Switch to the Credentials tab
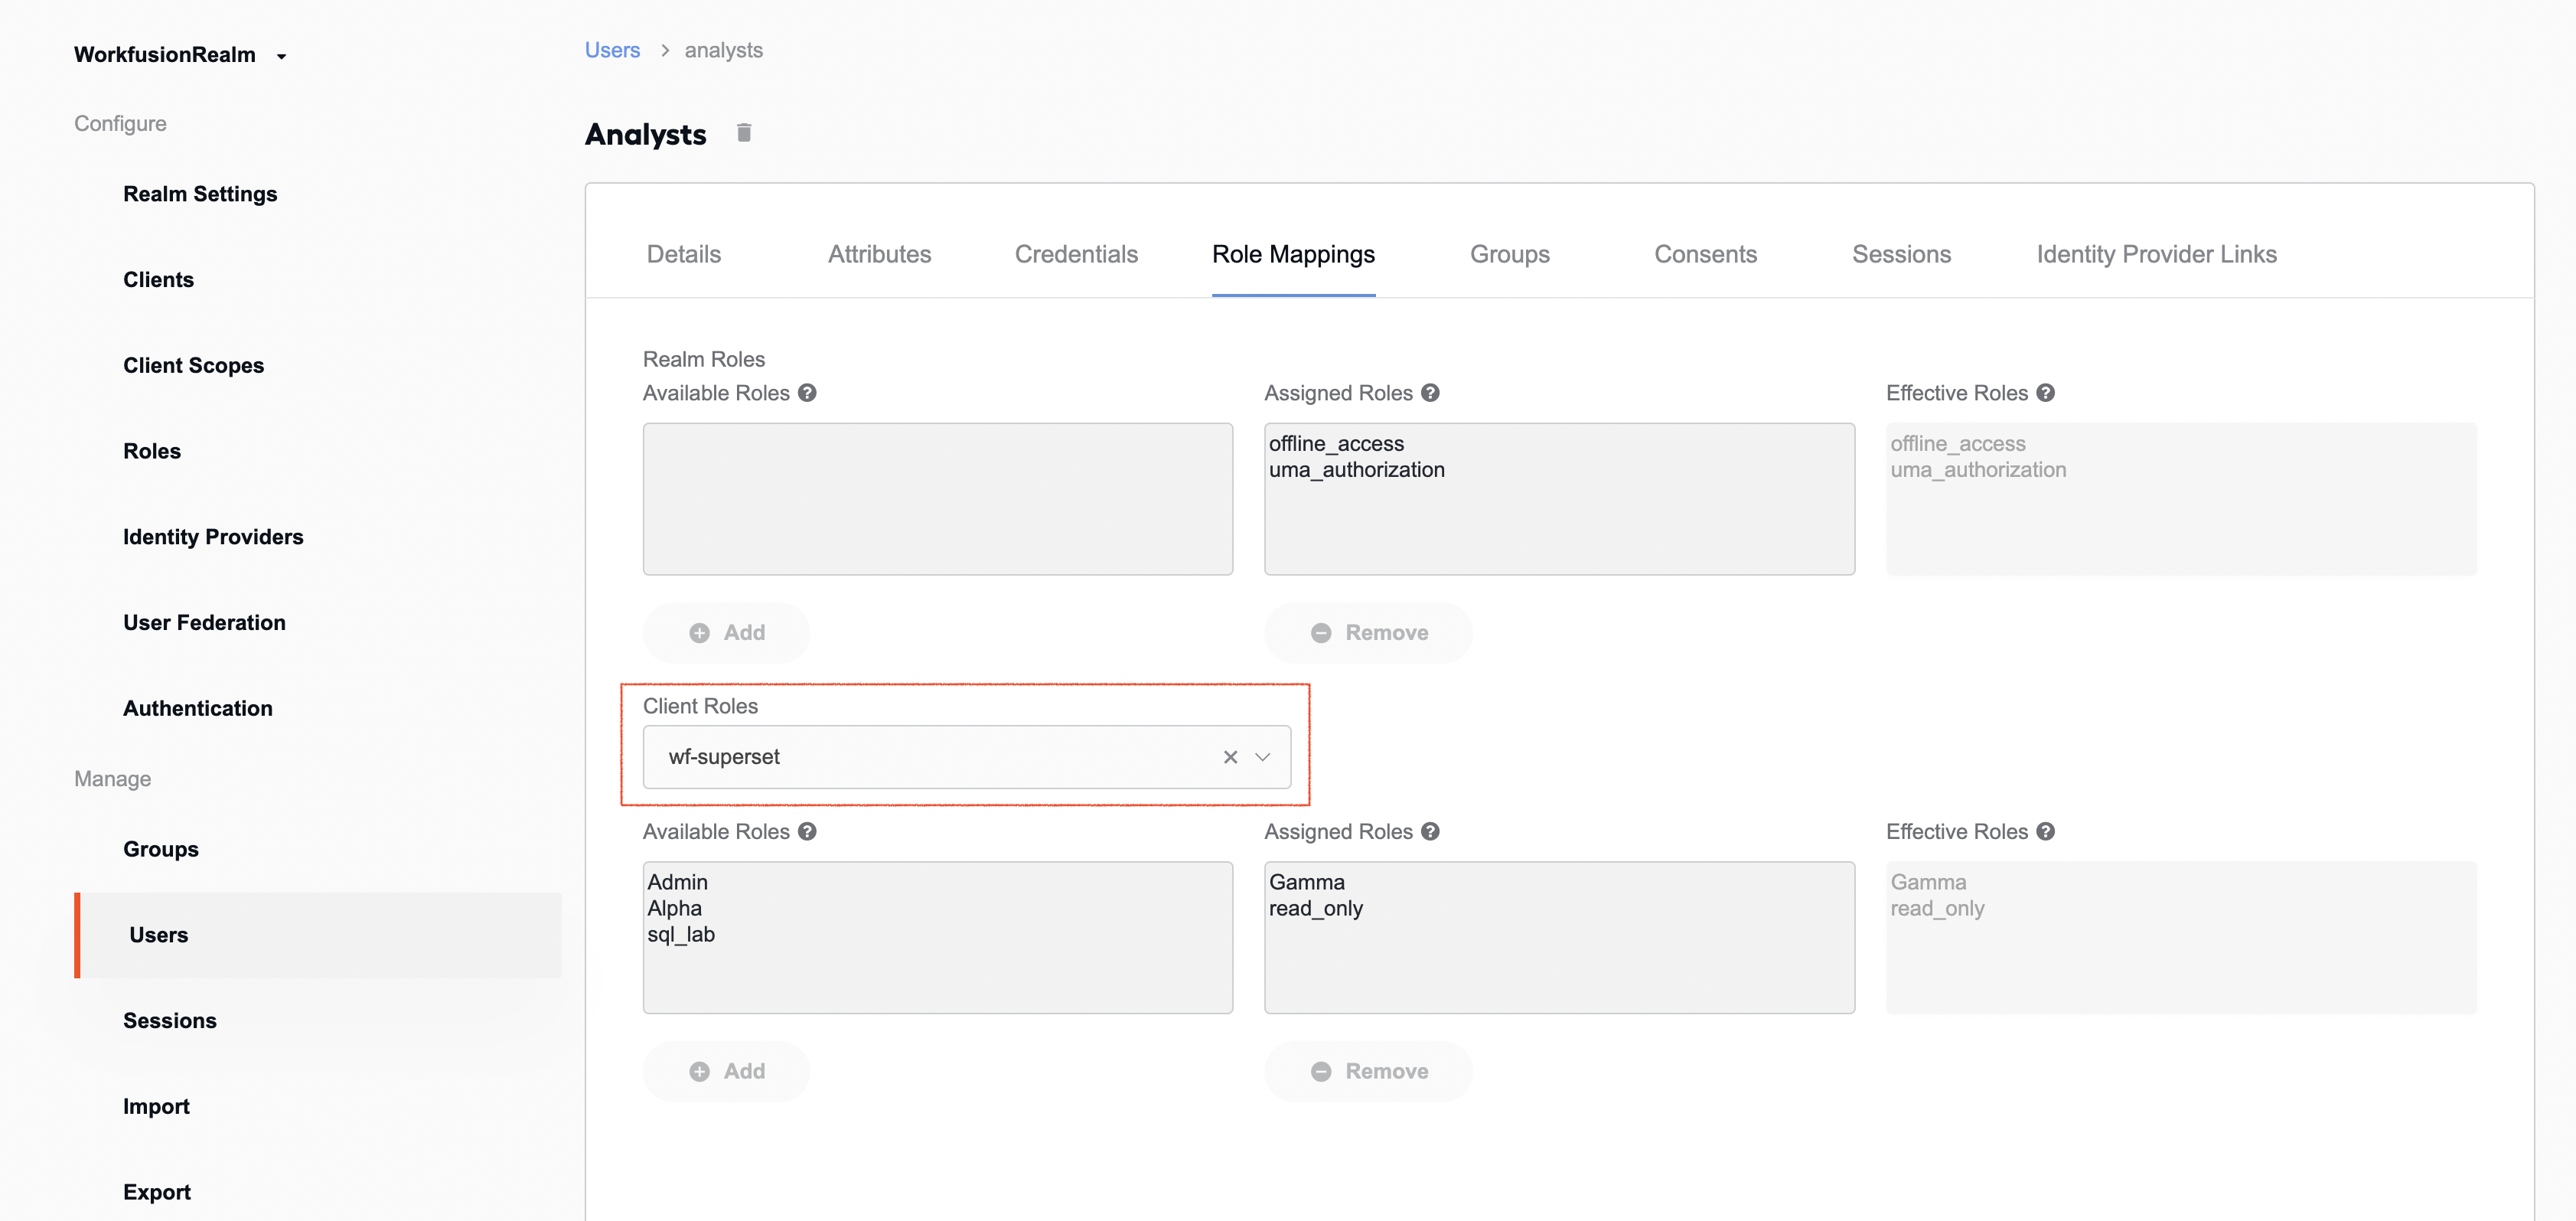 [1076, 254]
